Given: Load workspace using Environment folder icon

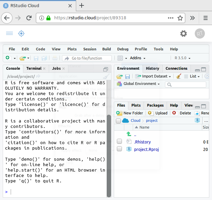Looking at the screenshot, I should click(x=120, y=76).
